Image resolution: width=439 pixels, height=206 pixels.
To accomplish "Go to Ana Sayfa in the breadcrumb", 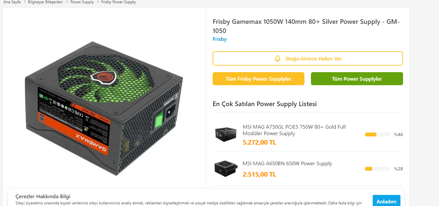I will pyautogui.click(x=12, y=2).
